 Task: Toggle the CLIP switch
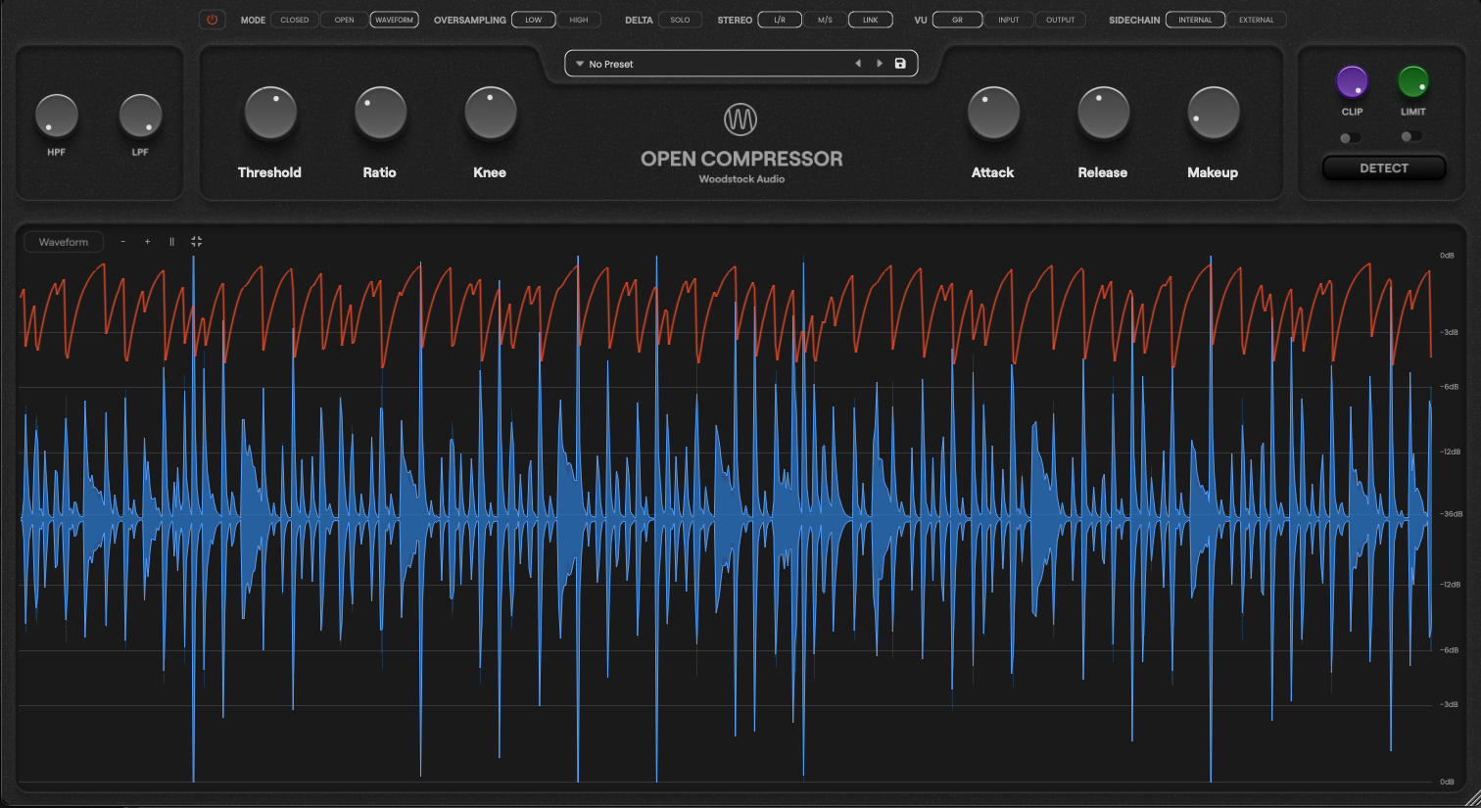click(x=1350, y=138)
